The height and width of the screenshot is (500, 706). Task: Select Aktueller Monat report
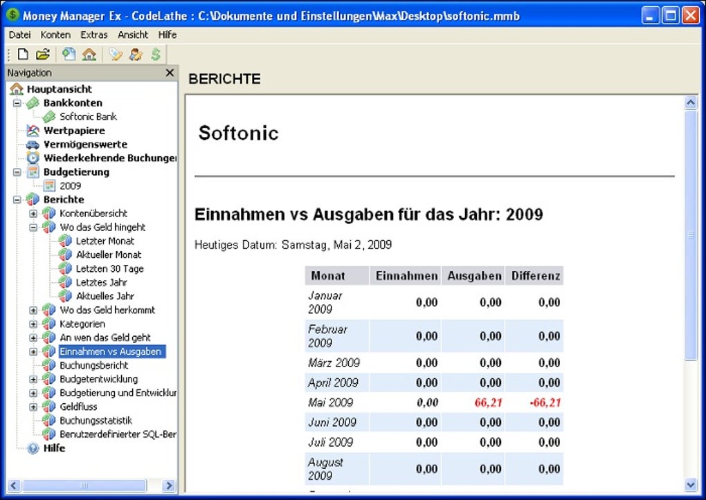pos(109,254)
